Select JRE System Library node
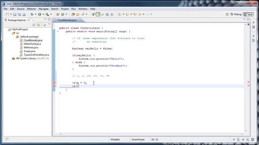This screenshot has height=145, width=259. [x=32, y=58]
